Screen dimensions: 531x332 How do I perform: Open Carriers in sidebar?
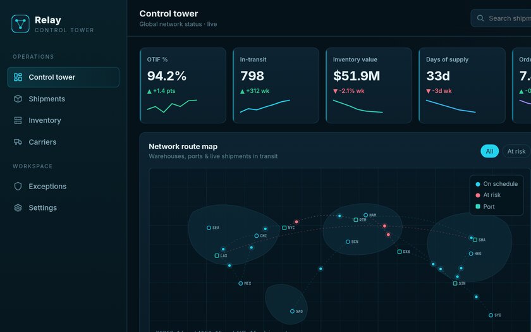coord(63,142)
